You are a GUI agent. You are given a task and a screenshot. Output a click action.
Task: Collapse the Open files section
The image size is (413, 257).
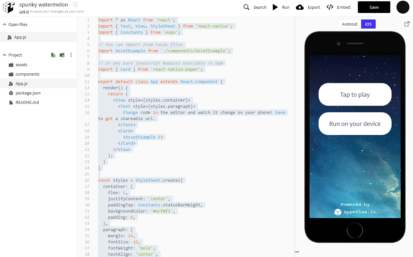point(5,25)
